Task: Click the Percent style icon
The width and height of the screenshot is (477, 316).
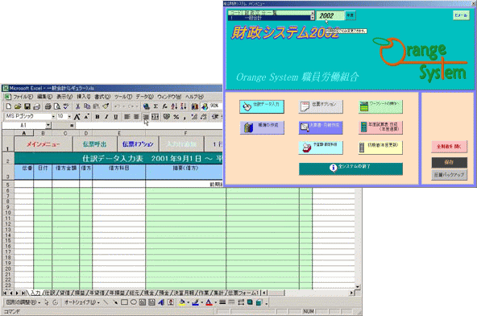Action: click(176, 117)
